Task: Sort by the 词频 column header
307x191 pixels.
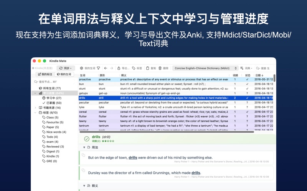Action: pos(235,75)
